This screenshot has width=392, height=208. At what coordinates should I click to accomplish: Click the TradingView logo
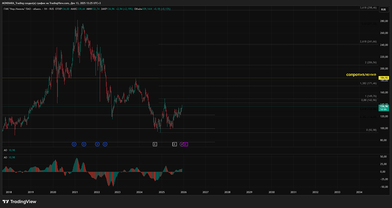point(19,201)
